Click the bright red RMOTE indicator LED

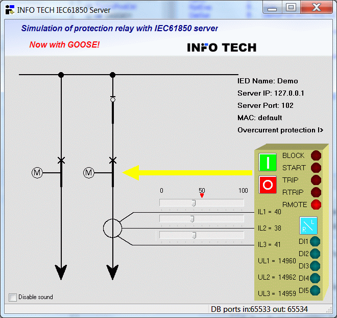tap(316, 205)
